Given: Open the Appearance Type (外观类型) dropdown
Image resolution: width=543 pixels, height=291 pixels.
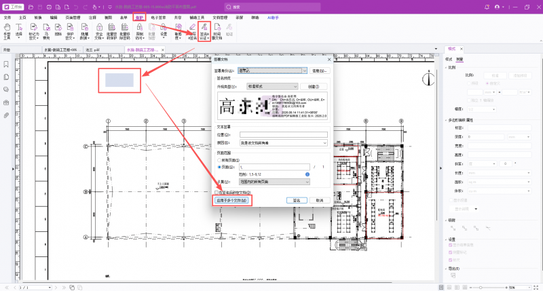Looking at the screenshot, I should click(x=272, y=87).
